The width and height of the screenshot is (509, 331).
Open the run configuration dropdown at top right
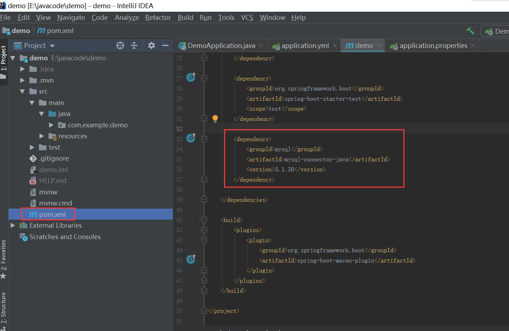[x=496, y=31]
